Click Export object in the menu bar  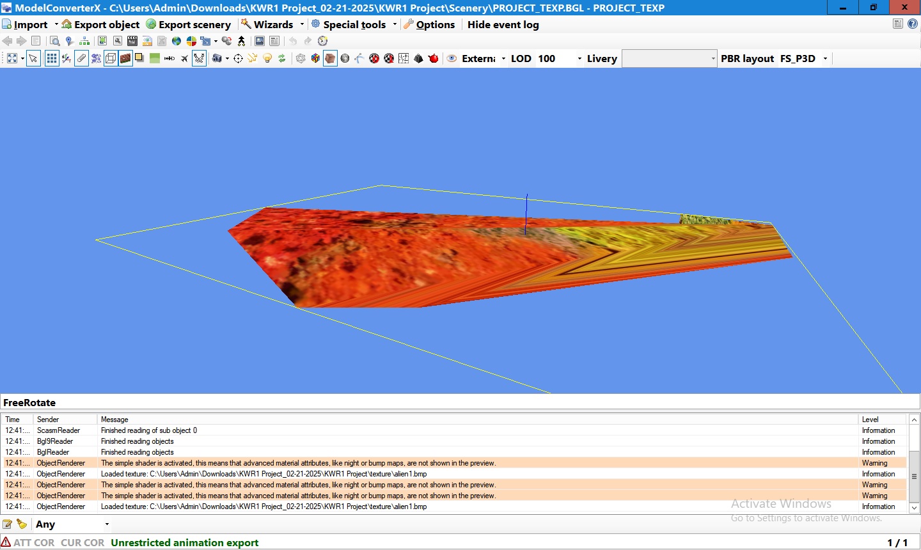100,24
